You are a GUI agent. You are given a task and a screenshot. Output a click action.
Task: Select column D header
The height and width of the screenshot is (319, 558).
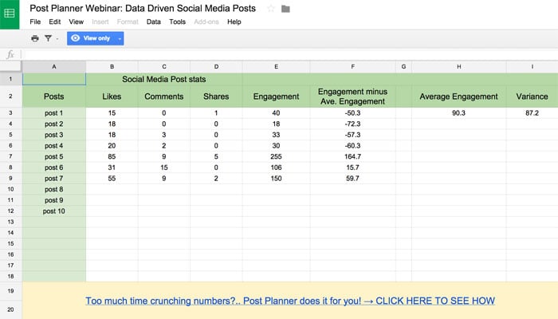(x=216, y=66)
